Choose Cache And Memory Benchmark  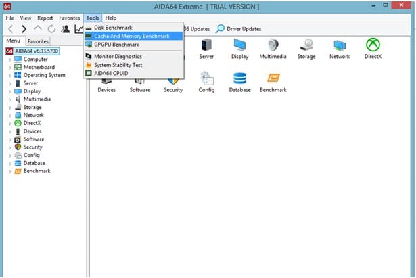tap(133, 36)
